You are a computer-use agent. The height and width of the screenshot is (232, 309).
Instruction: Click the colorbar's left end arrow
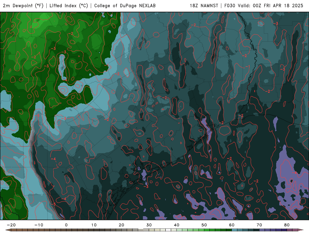point(8,230)
